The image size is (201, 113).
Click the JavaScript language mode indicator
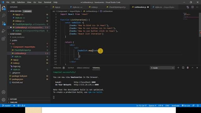[175, 105]
